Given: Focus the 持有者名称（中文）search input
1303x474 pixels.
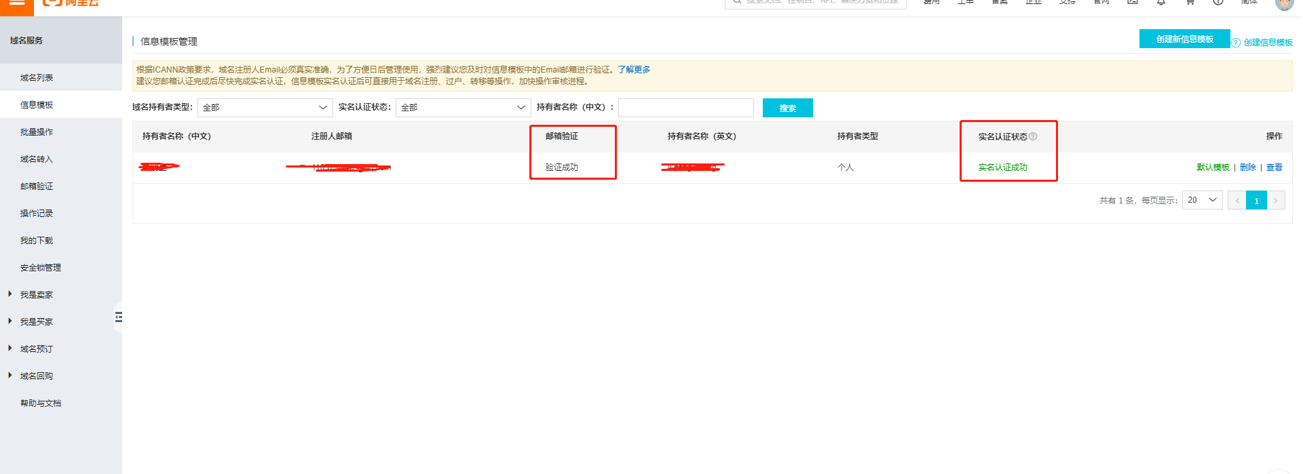Looking at the screenshot, I should pyautogui.click(x=685, y=108).
